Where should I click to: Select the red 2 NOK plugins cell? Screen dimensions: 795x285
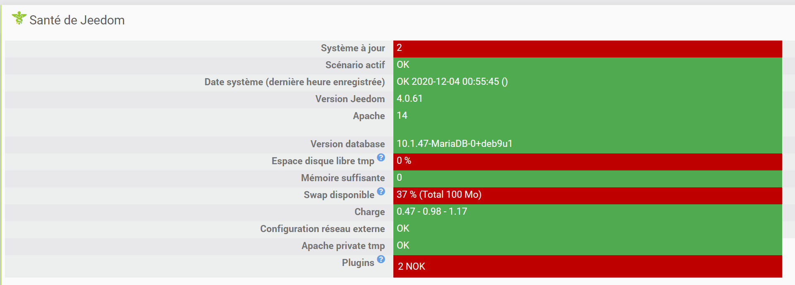point(412,266)
